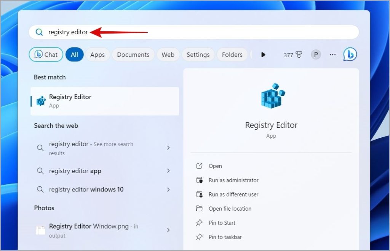Choose Pin to taskbar
The height and width of the screenshot is (251, 390).
point(271,237)
